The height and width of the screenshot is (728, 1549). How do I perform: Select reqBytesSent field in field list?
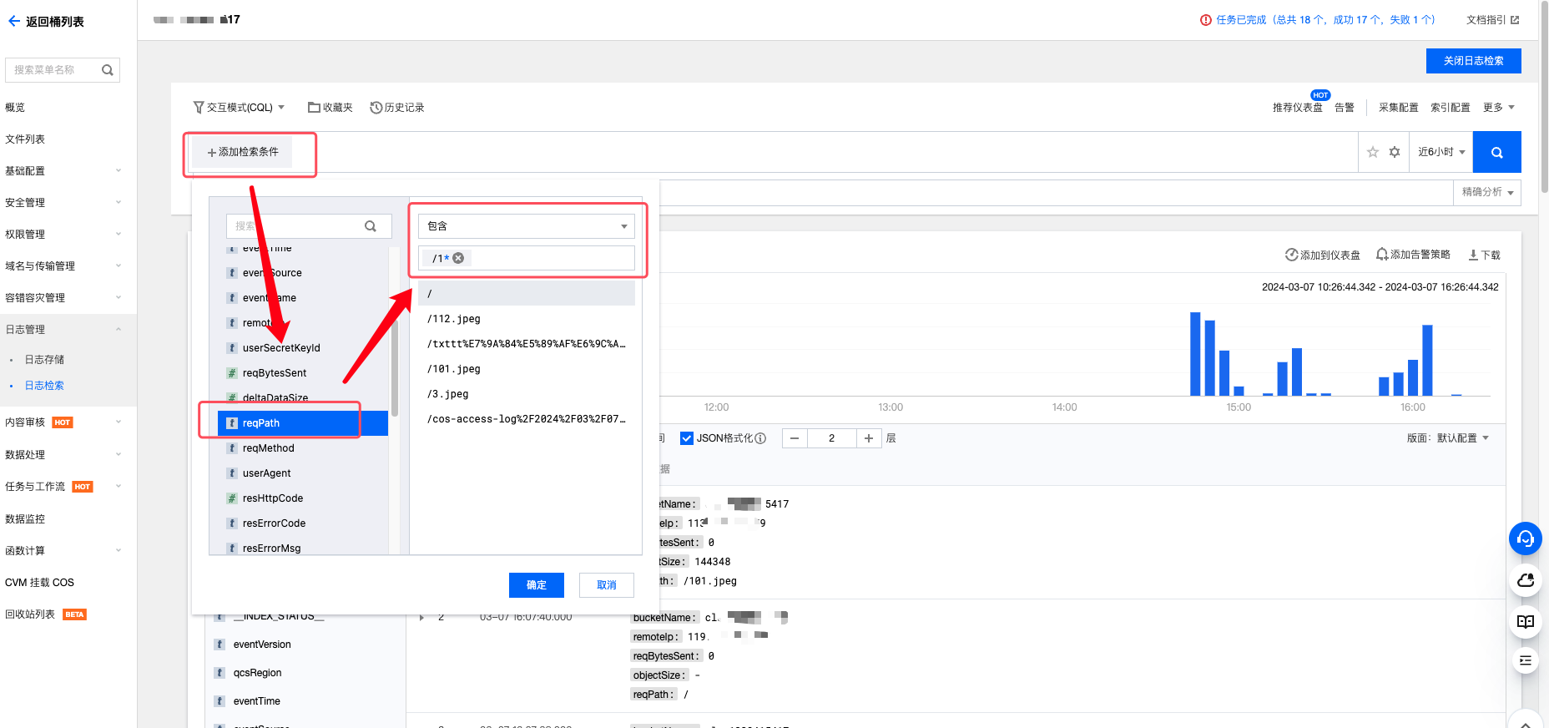(x=303, y=373)
